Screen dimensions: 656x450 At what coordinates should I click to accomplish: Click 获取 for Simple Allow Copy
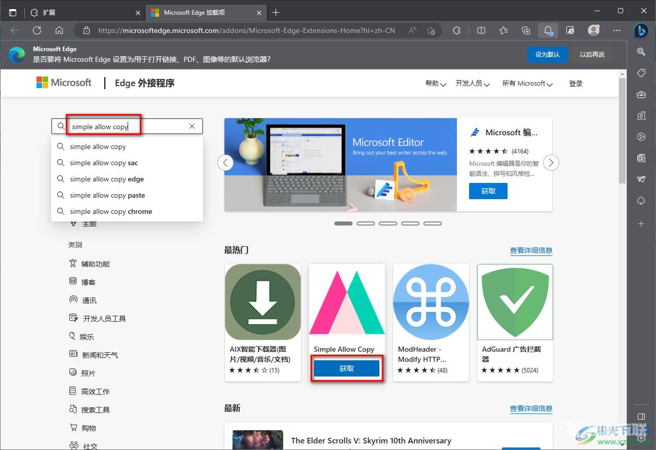(347, 368)
